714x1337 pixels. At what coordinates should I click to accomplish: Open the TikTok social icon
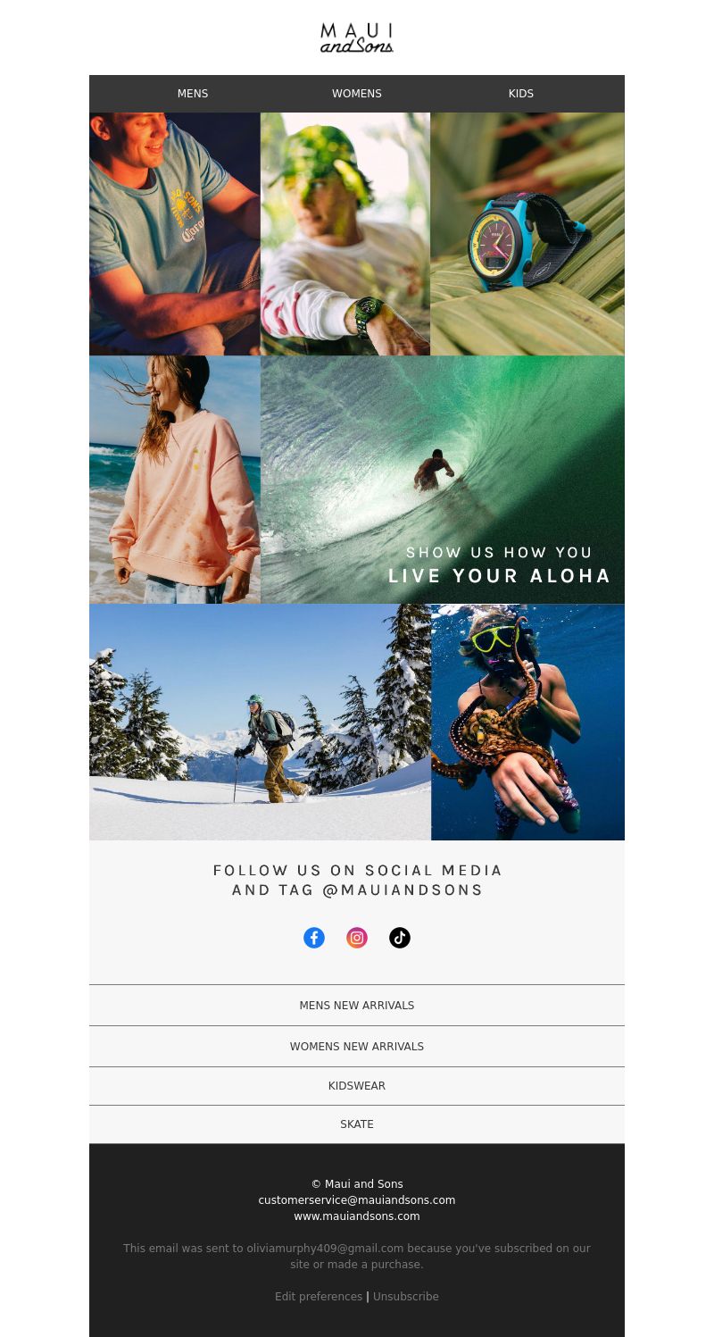coord(400,938)
